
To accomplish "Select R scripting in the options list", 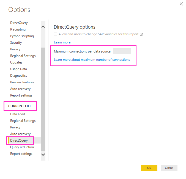I will click(x=18, y=29).
